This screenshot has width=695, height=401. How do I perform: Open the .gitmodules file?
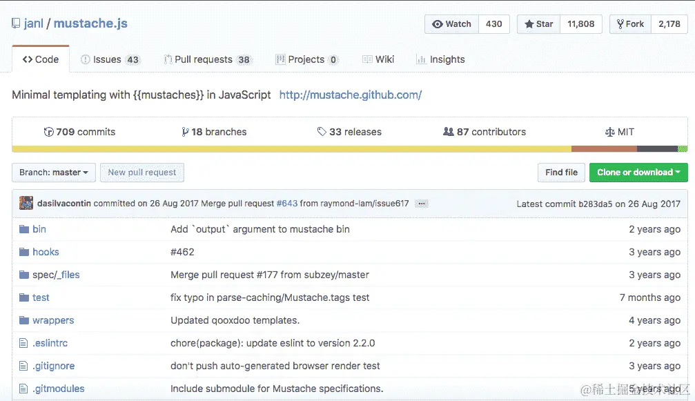click(59, 389)
